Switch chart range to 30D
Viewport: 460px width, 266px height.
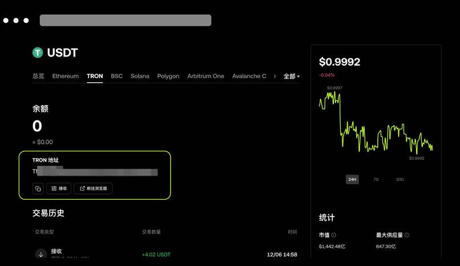click(400, 179)
